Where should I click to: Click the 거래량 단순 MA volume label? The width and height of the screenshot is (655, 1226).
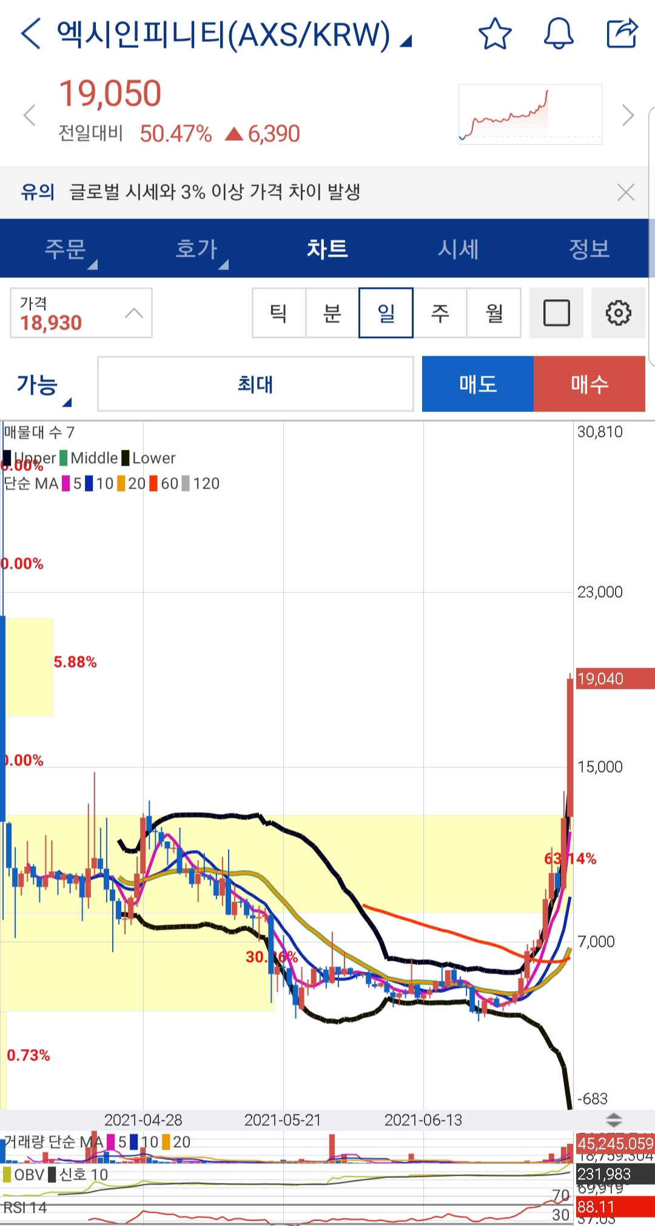point(54,1142)
